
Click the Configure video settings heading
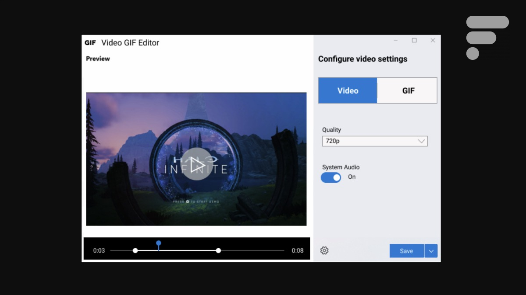pos(363,59)
